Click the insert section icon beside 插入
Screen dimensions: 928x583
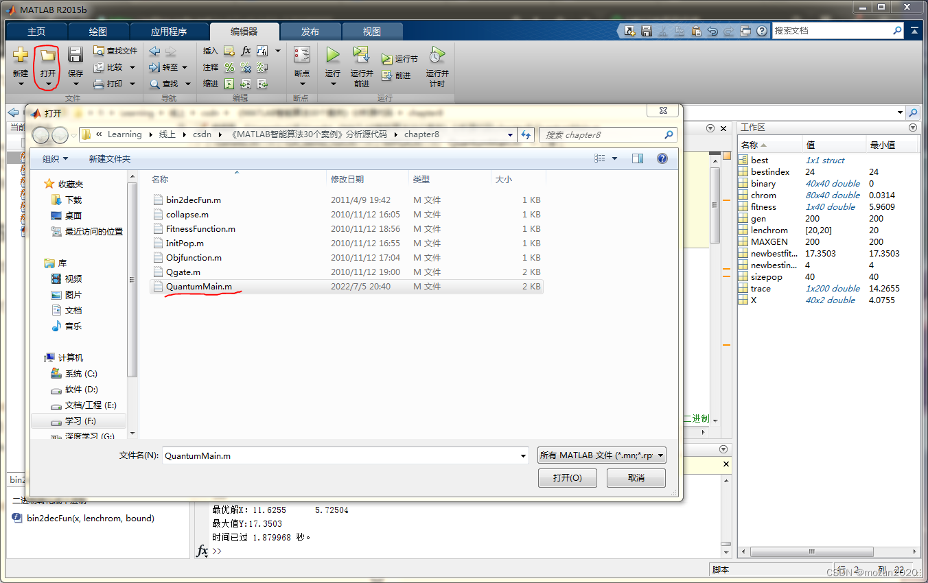229,51
